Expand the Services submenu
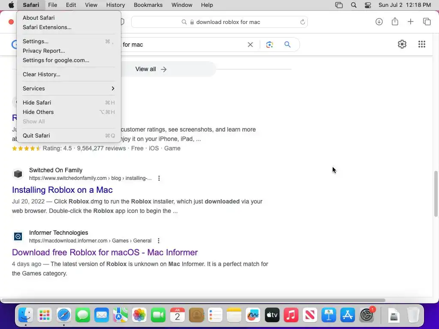 click(69, 88)
